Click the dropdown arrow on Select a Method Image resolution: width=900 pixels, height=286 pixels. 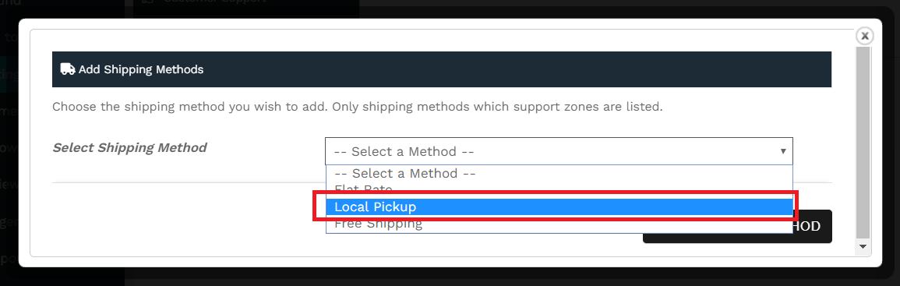pos(782,152)
